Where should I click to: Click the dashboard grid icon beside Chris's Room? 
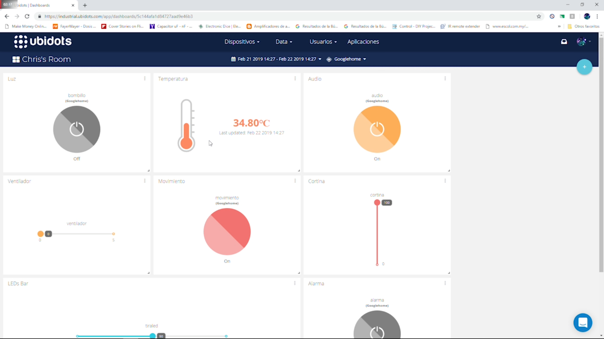16,59
